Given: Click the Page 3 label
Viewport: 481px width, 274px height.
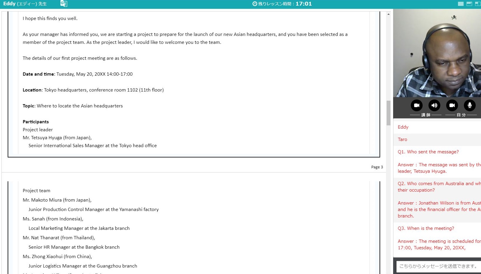Looking at the screenshot, I should pyautogui.click(x=377, y=167).
